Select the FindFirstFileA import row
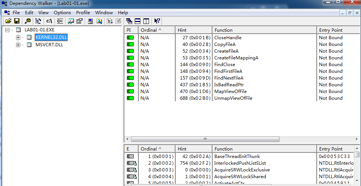The height and width of the screenshot is (186, 361). (242, 71)
